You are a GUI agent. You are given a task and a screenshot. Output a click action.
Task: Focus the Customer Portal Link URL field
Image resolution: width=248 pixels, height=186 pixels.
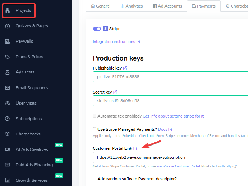tap(171, 157)
